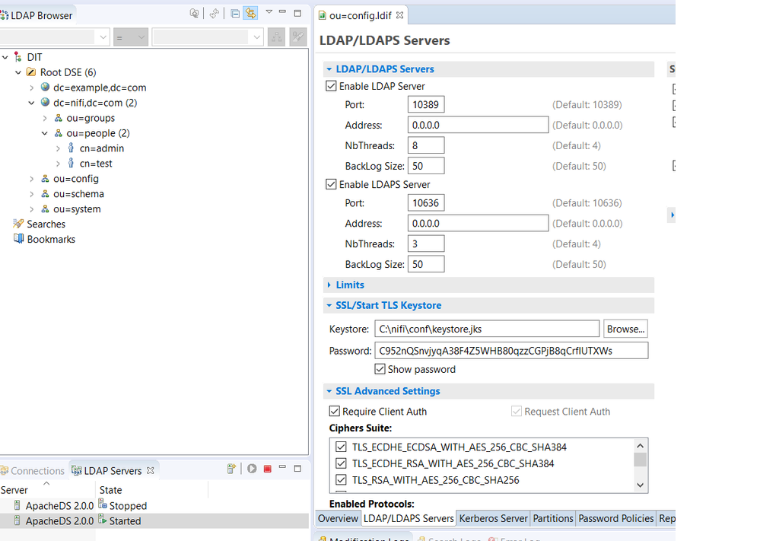
Task: Create a new server in LDAP Servers view
Action: pos(231,469)
